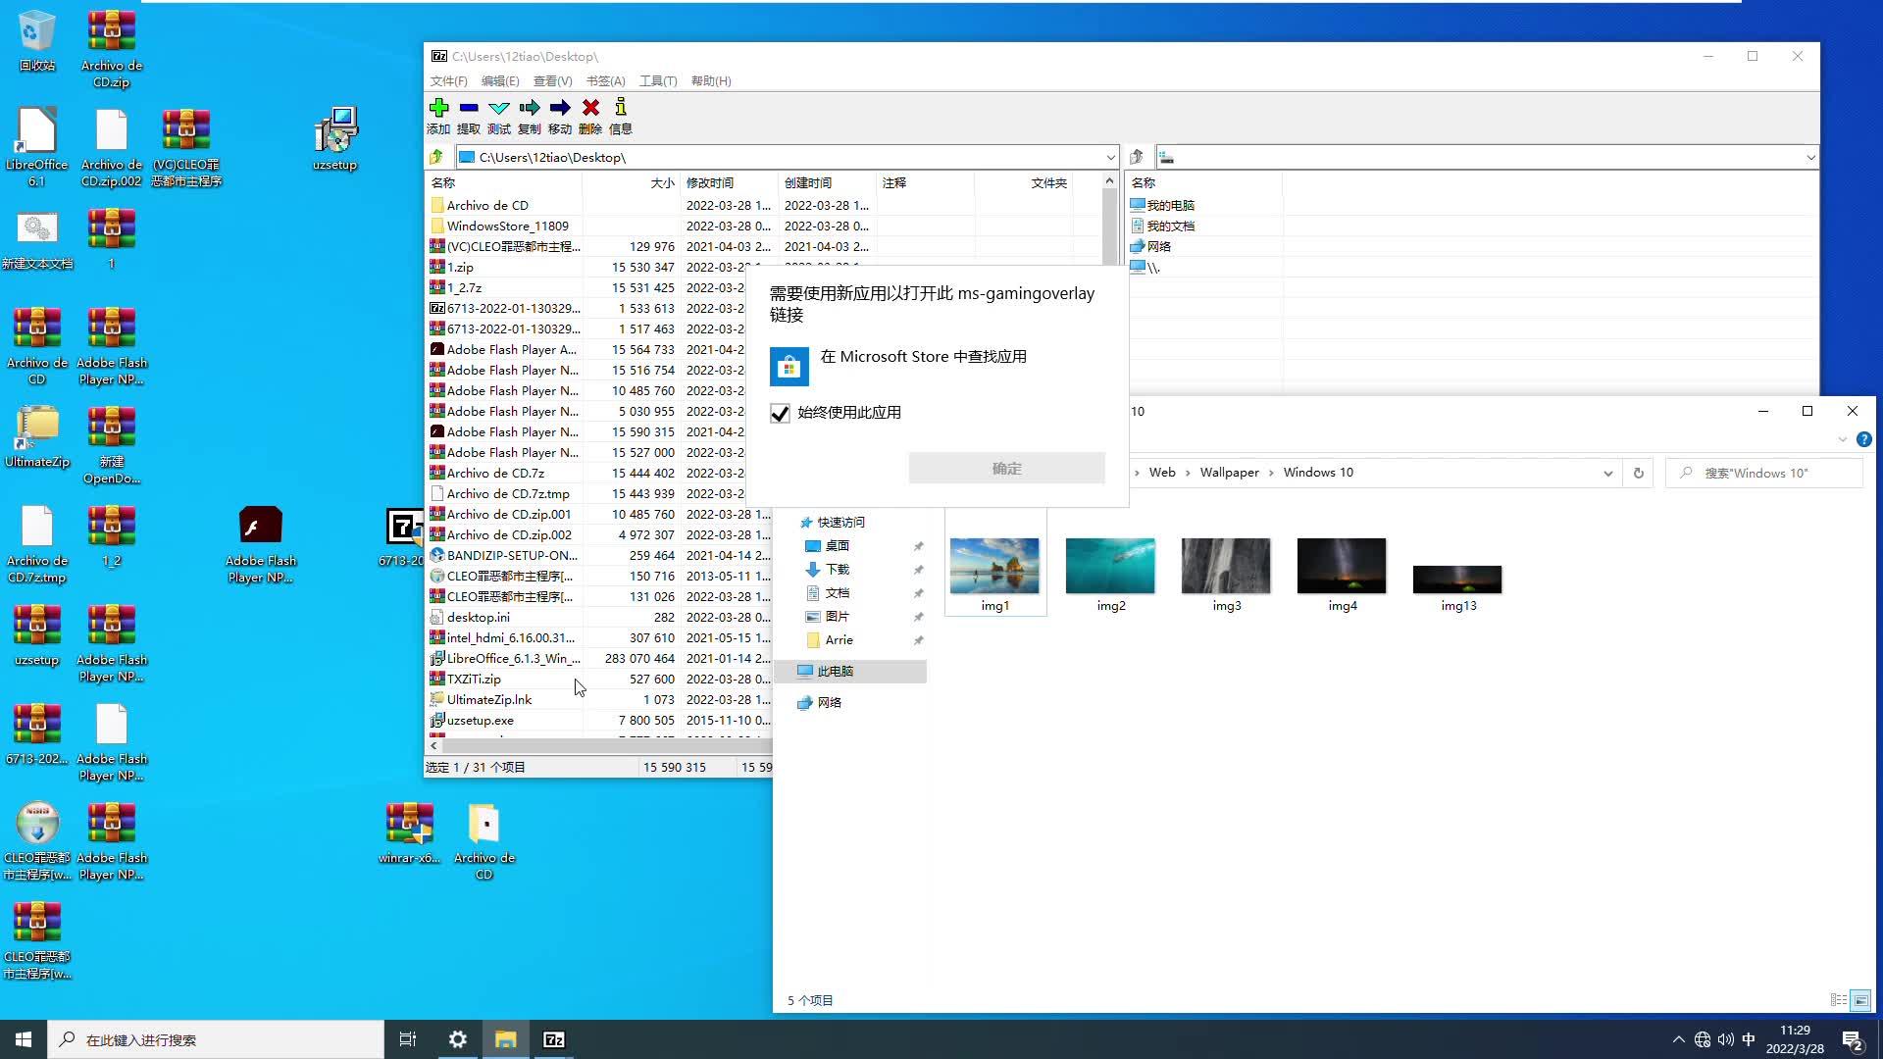This screenshot has width=1883, height=1059.
Task: Click the Delete (red X) toolbar icon
Action: [589, 107]
